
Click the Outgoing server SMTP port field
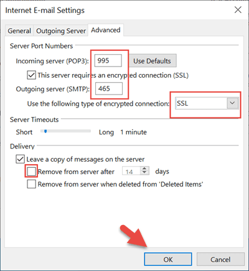[109, 88]
